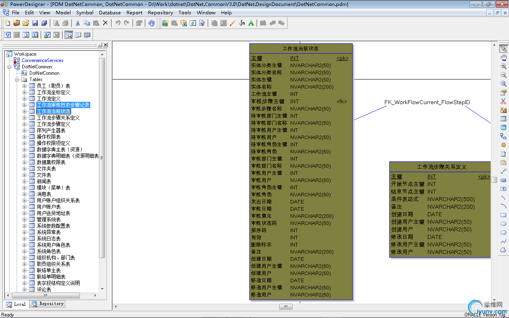Toggle the Result List view button
The image size is (509, 318).
(x=87, y=35)
